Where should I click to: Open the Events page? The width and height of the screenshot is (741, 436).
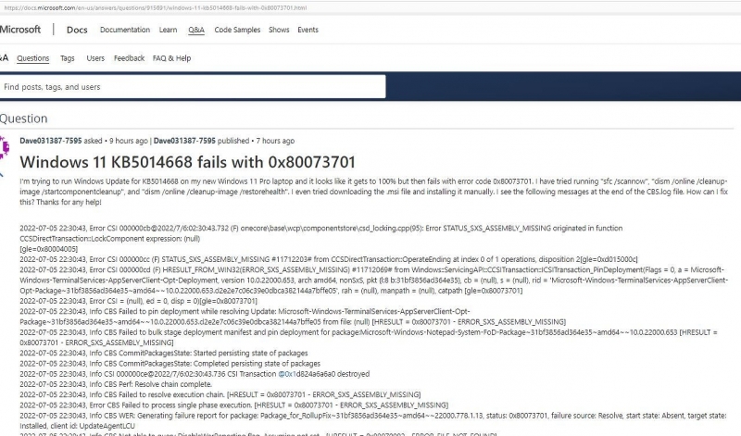[308, 30]
